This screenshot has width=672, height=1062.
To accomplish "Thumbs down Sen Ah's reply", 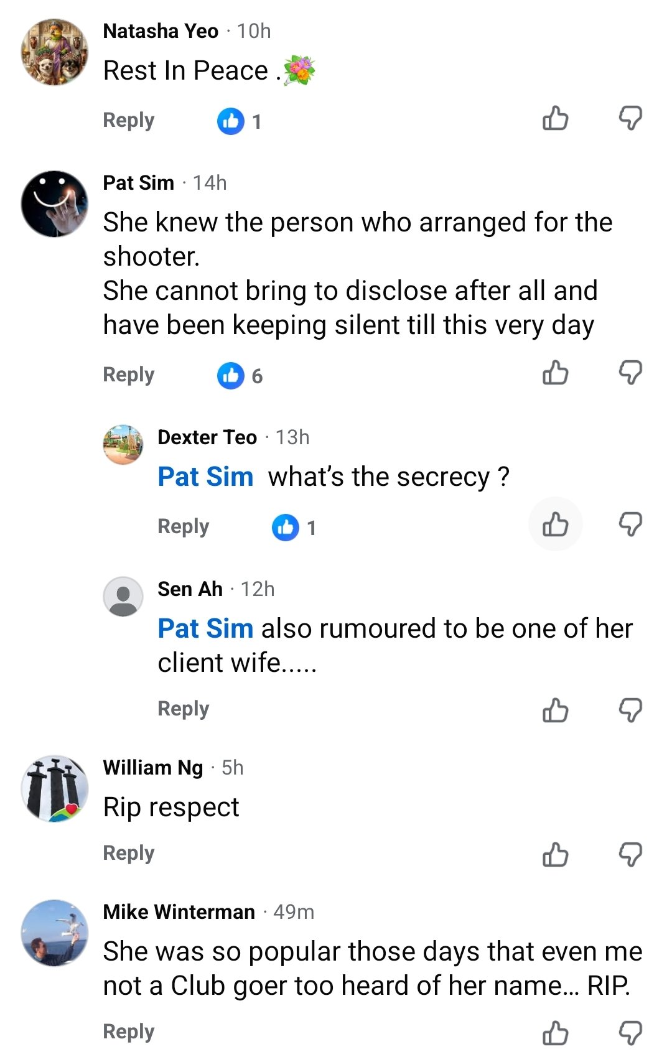I will click(x=630, y=710).
